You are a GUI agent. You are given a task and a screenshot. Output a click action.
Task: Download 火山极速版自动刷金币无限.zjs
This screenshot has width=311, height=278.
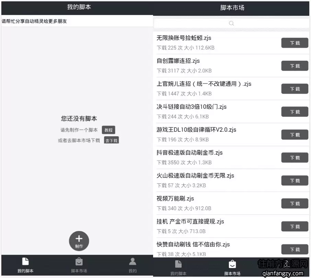tap(295, 181)
